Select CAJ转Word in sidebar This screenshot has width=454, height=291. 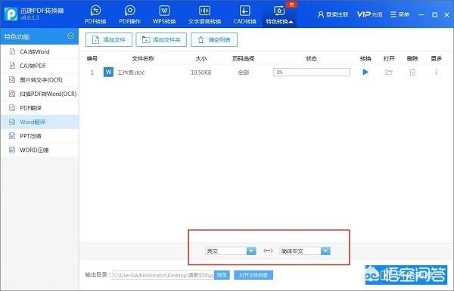point(39,52)
